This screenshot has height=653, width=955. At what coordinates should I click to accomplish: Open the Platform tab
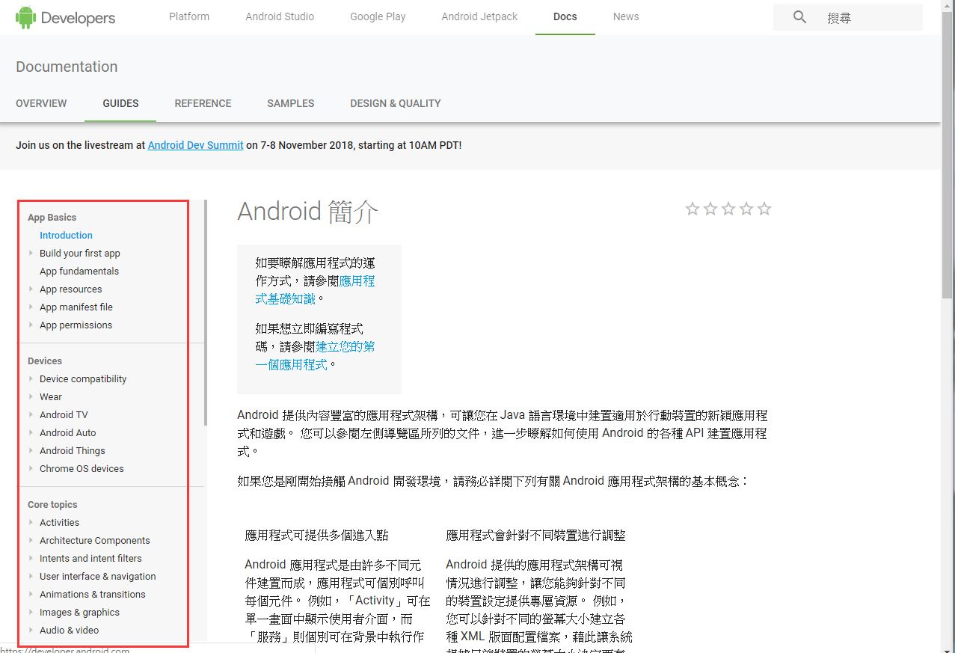(x=189, y=16)
